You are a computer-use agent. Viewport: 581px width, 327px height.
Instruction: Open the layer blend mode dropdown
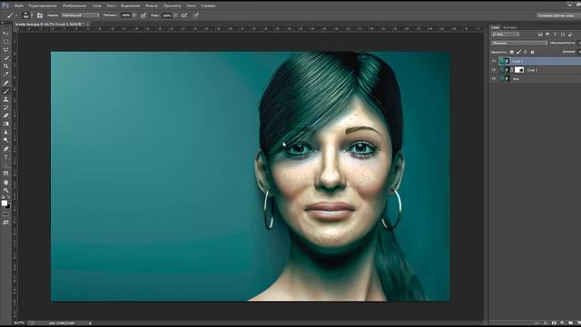tap(519, 43)
